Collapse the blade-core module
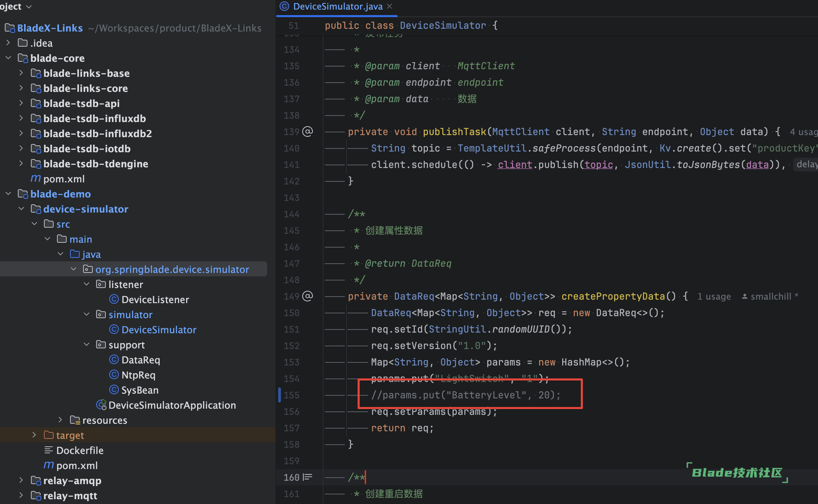 [x=8, y=58]
